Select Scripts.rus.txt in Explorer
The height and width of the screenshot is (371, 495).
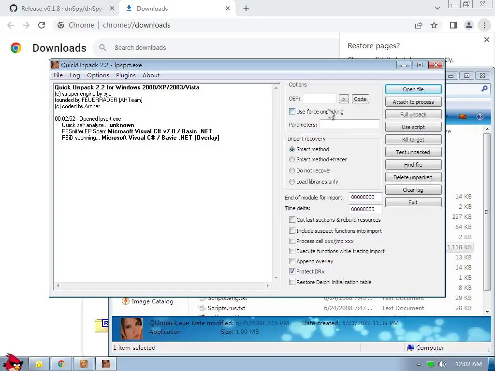(226, 308)
